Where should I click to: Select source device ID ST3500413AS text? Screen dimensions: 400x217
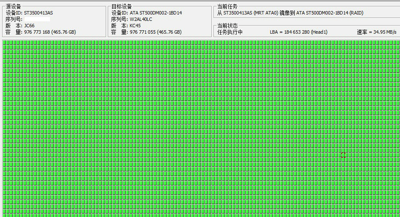[38, 13]
